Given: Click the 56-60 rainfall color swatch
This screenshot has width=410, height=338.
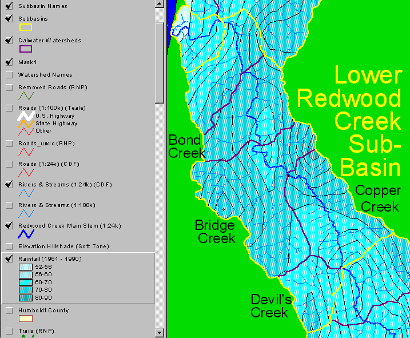Looking at the screenshot, I should 26,275.
